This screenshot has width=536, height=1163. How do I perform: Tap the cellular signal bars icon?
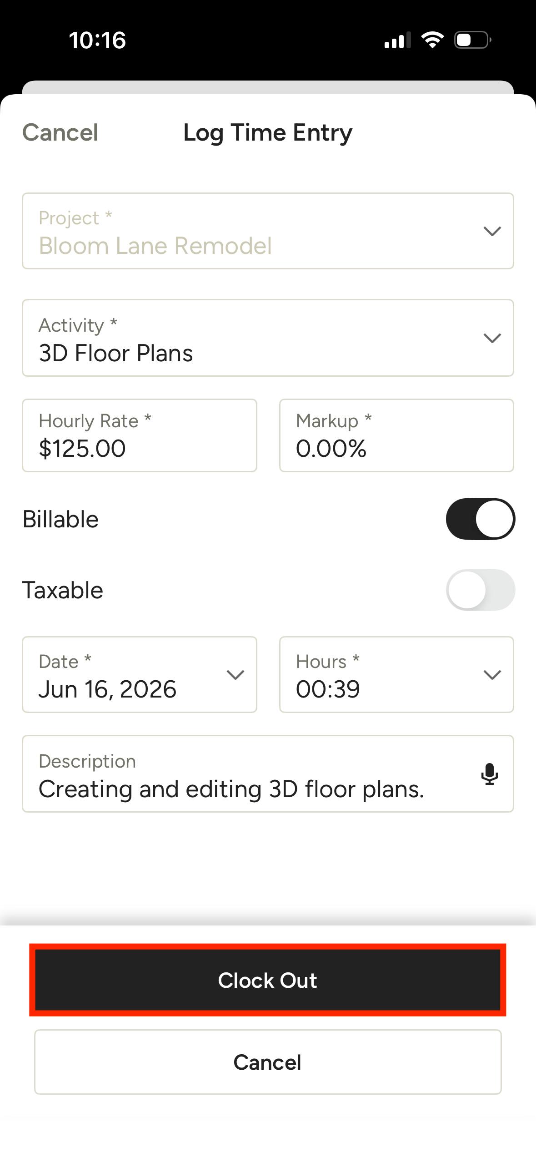tap(397, 40)
